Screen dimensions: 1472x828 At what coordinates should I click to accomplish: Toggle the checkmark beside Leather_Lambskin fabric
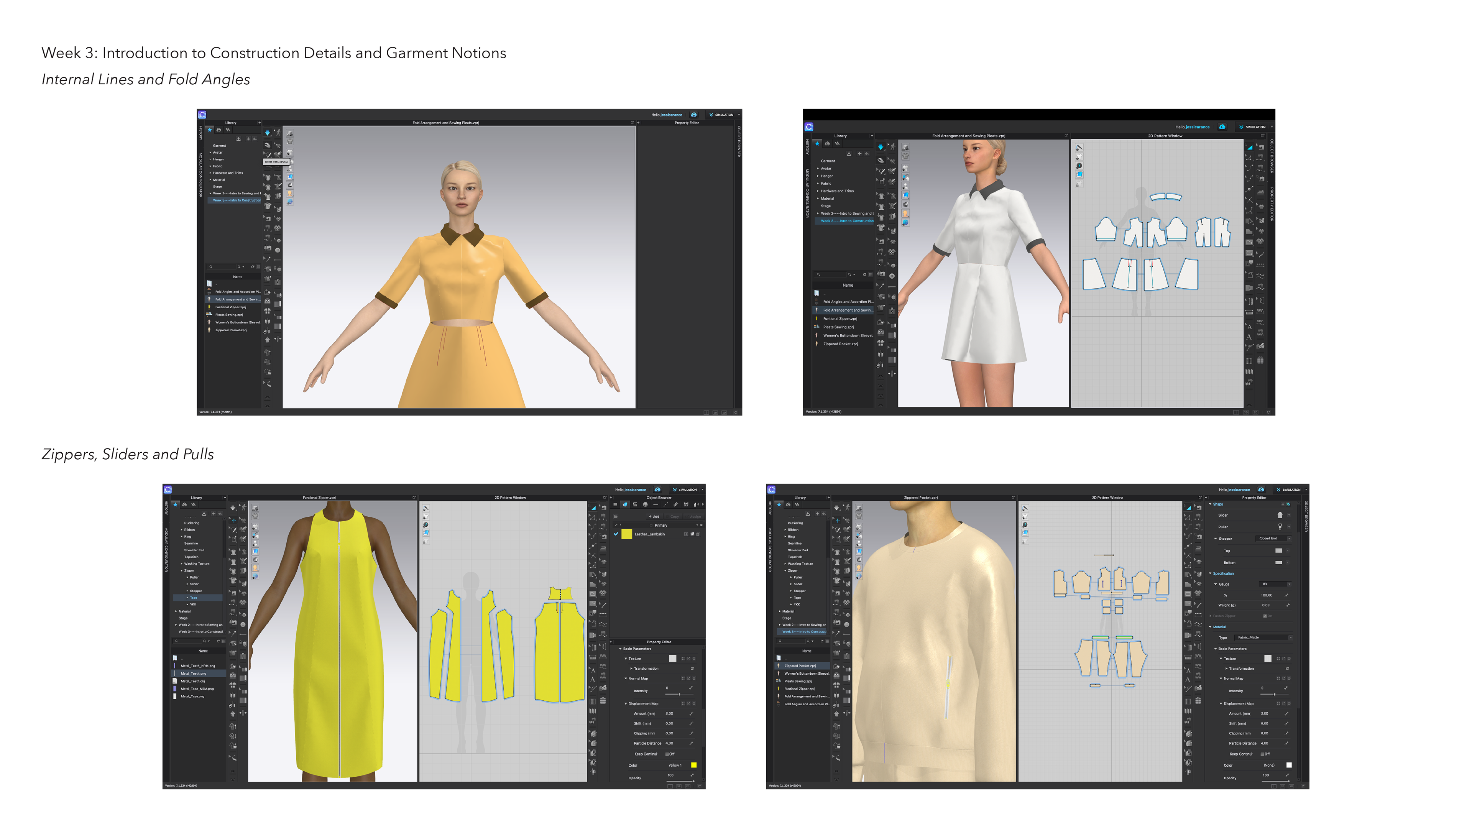[616, 534]
